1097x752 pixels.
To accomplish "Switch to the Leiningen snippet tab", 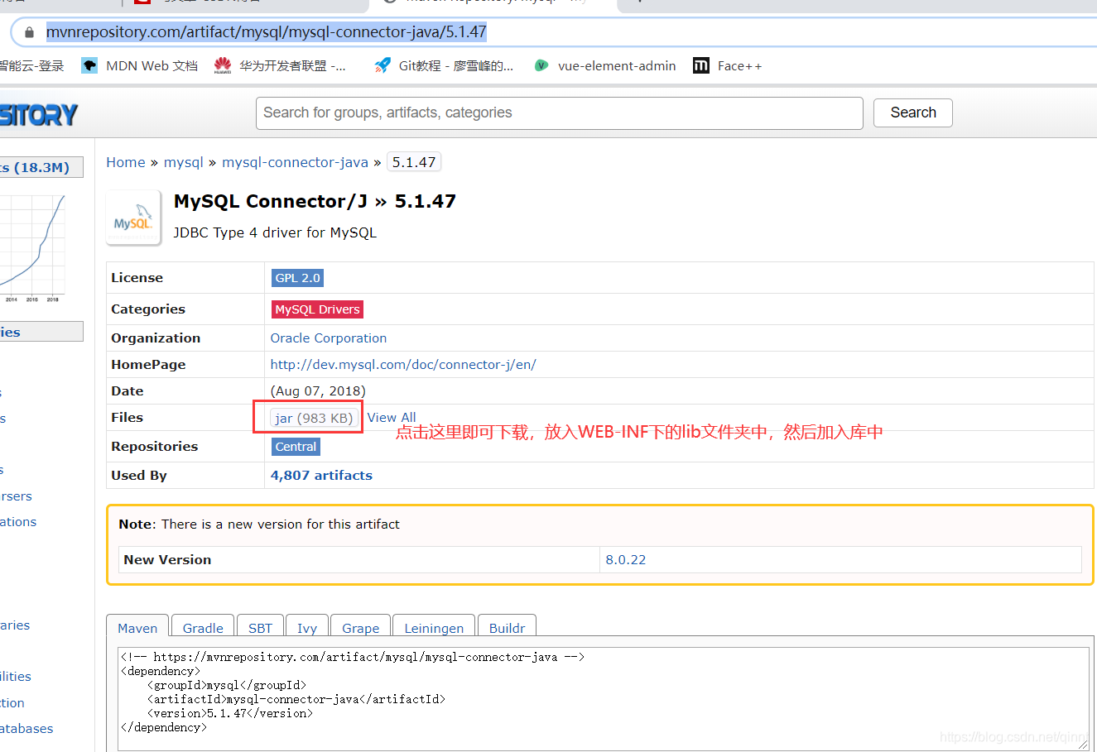I will [x=433, y=628].
